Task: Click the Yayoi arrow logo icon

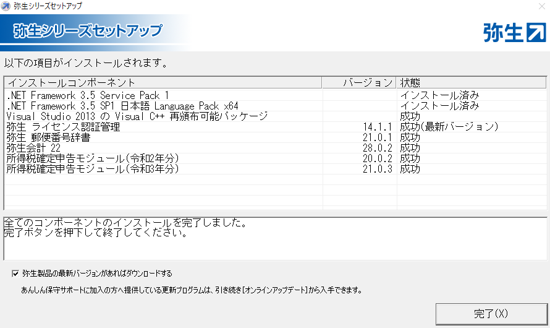Action: click(x=536, y=32)
